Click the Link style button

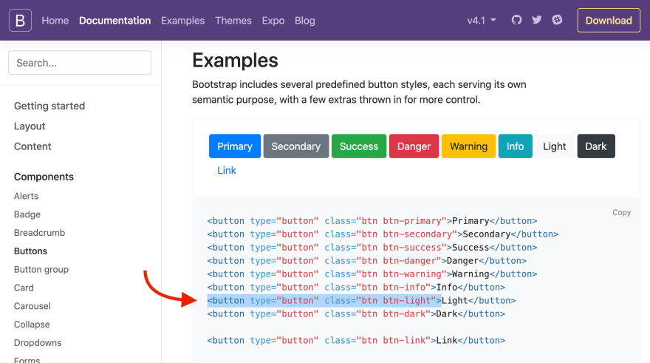(226, 171)
